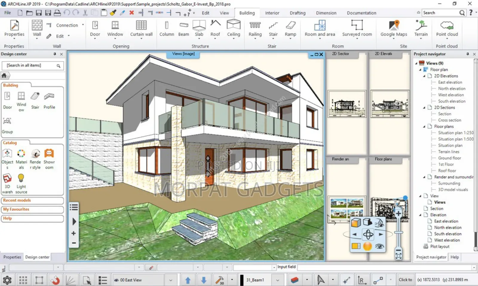Open the Drafting ribbon tab
Viewport: 478px width, 286px height.
point(298,13)
